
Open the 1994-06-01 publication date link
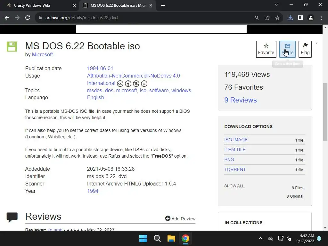100,69
